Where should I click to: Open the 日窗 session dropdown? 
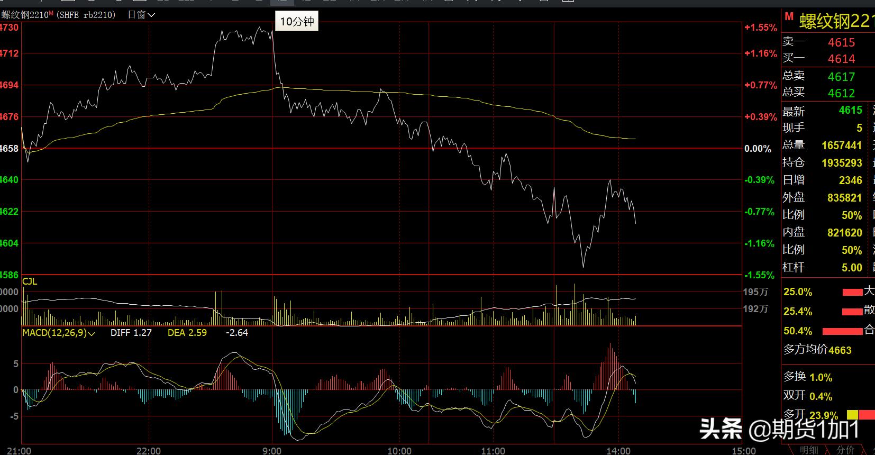141,15
